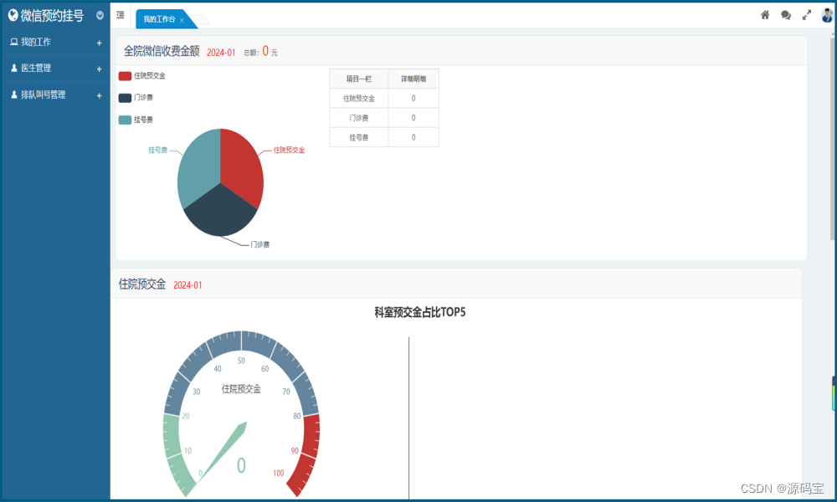This screenshot has height=502, width=837.
Task: Click the 2024-01 date beside 全院微信收费金额
Action: pyautogui.click(x=221, y=52)
